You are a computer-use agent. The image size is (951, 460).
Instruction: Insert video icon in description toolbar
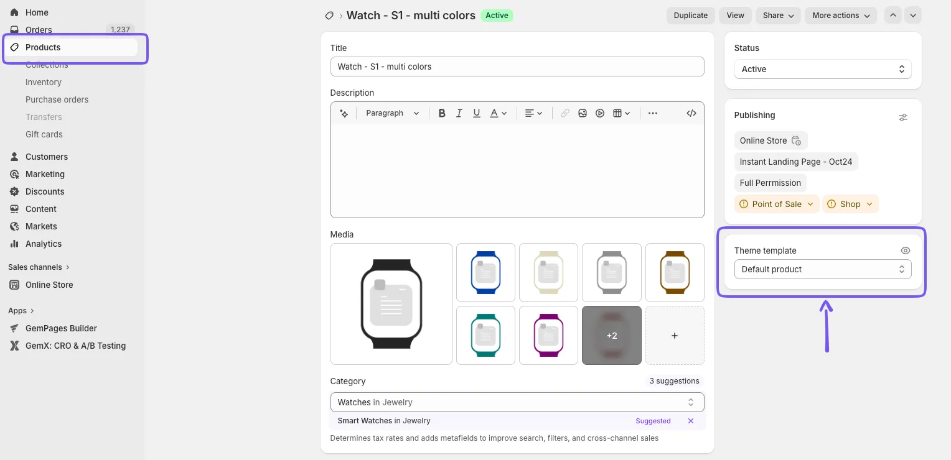tap(600, 113)
